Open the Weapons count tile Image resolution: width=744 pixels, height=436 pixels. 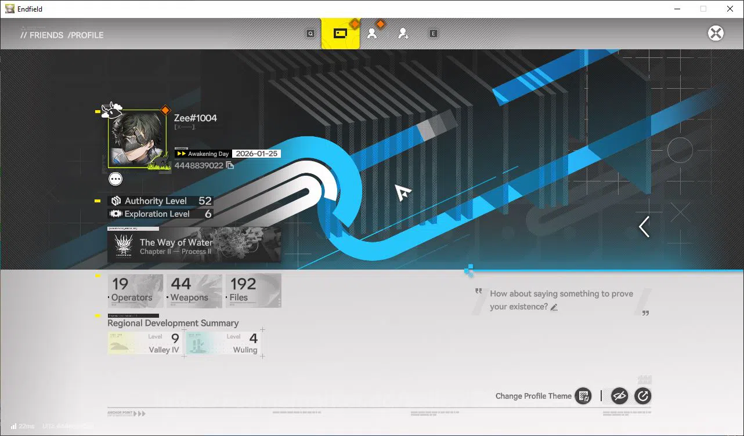tap(194, 290)
